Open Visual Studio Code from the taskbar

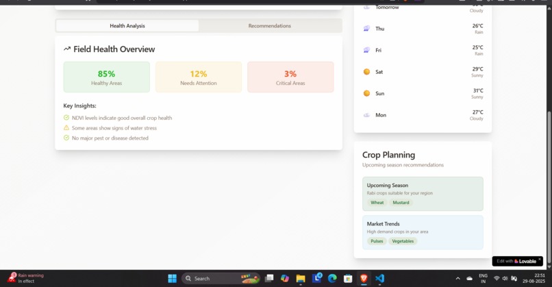(x=379, y=279)
